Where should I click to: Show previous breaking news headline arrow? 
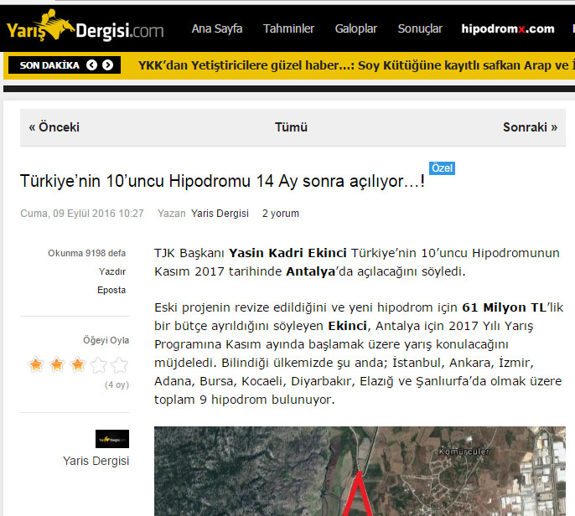[91, 65]
